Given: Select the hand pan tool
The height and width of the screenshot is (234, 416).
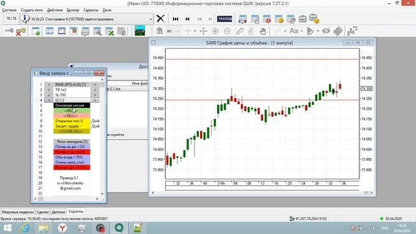Looking at the screenshot, I should click(263, 31).
